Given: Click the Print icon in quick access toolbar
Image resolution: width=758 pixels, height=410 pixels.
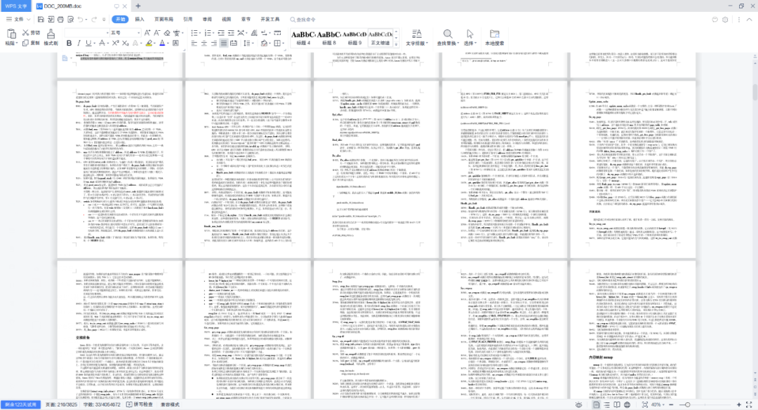Looking at the screenshot, I should tap(60, 20).
